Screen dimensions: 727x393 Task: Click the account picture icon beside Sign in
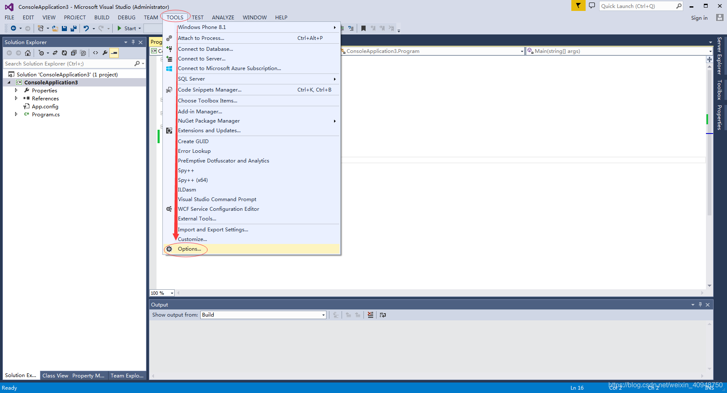720,18
